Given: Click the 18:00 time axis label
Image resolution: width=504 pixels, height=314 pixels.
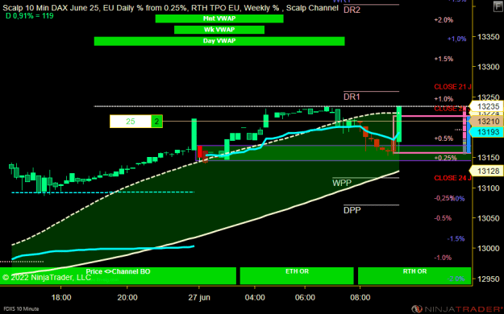Looking at the screenshot, I should [61, 298].
